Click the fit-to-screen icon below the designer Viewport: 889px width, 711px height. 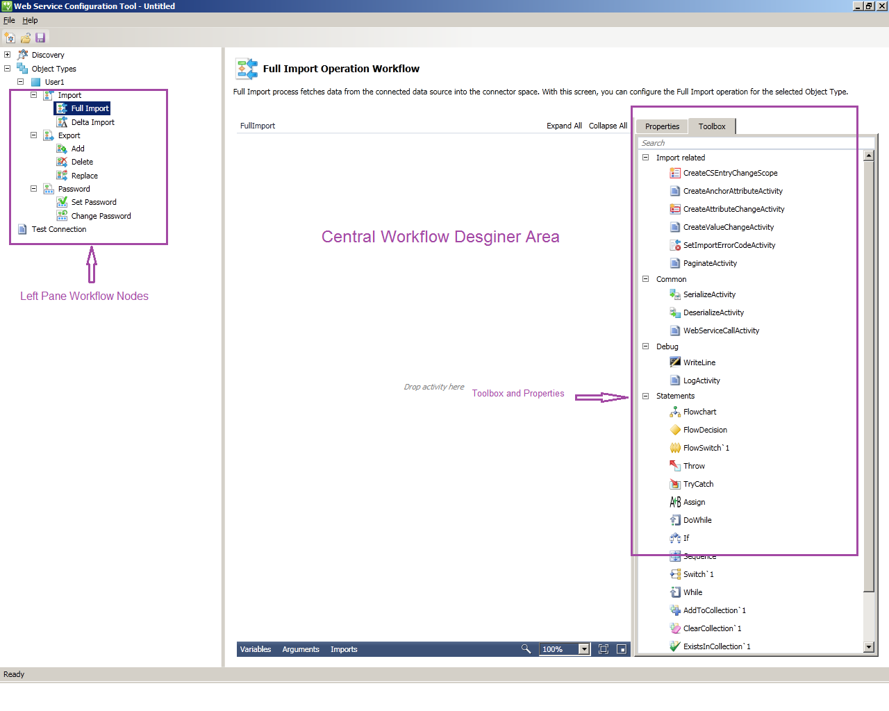(604, 649)
